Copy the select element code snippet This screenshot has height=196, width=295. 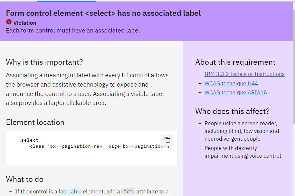point(167,140)
